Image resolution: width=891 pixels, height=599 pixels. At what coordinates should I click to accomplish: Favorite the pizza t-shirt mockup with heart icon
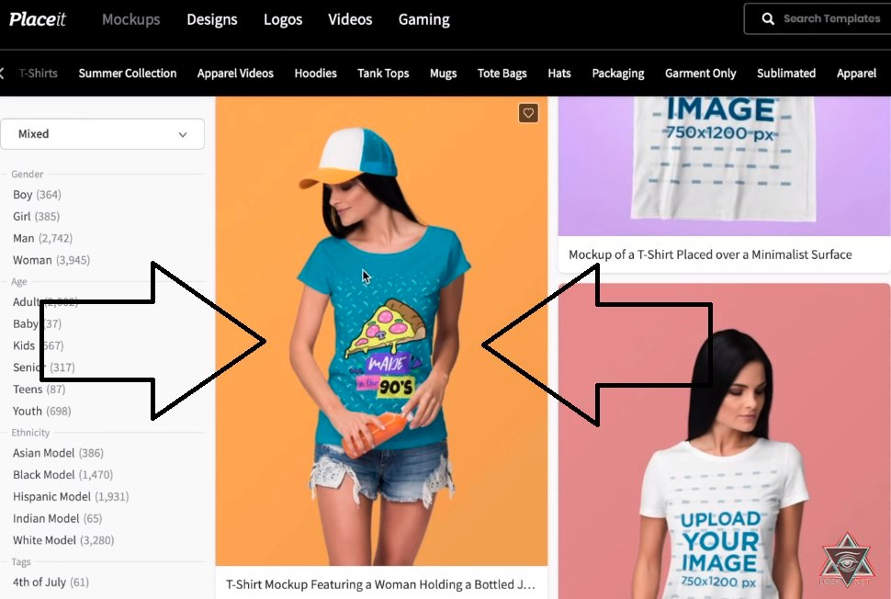(x=528, y=113)
